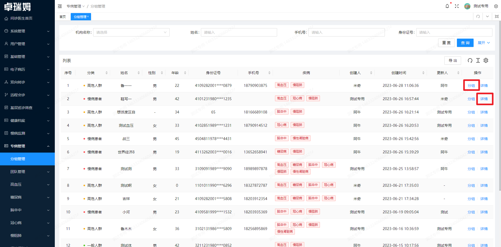Close the 分组管理 tab
The height and width of the screenshot is (247, 501).
click(x=88, y=16)
